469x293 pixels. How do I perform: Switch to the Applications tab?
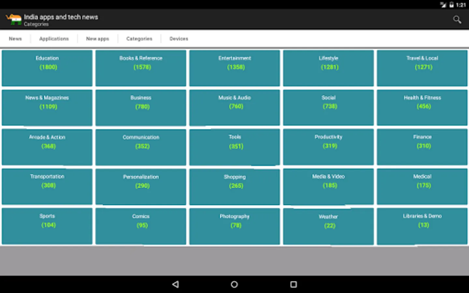coord(54,39)
